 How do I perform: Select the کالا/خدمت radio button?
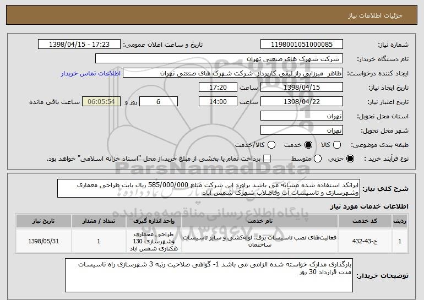pos(271,145)
